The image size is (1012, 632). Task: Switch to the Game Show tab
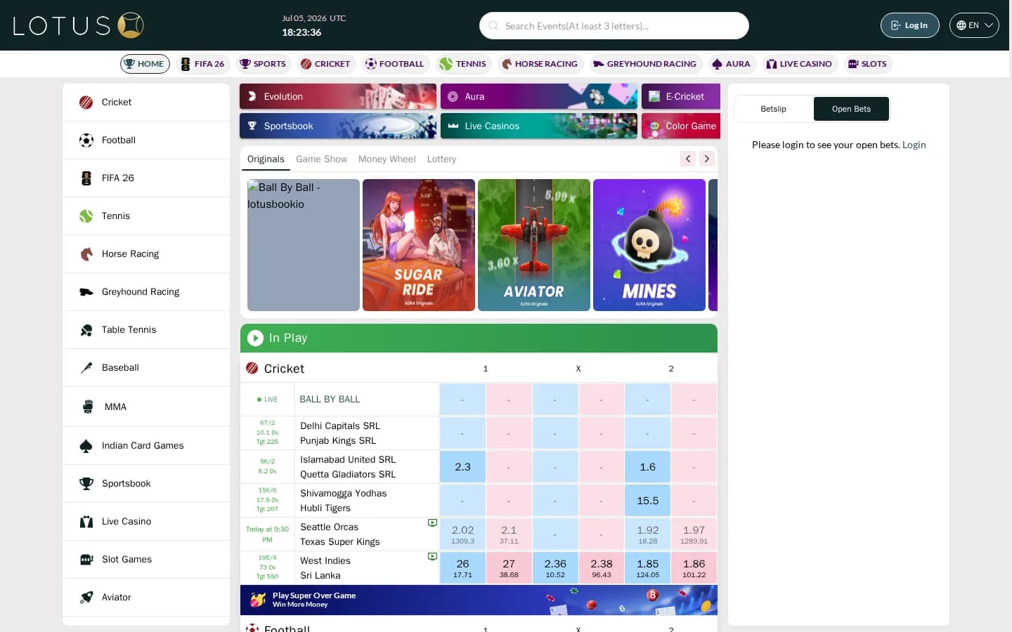(x=321, y=159)
